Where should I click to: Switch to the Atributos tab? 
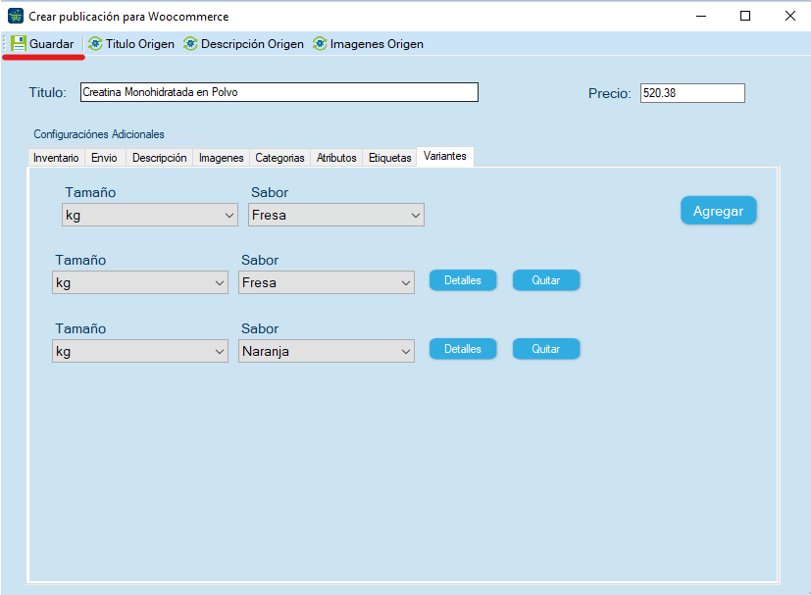pyautogui.click(x=336, y=158)
